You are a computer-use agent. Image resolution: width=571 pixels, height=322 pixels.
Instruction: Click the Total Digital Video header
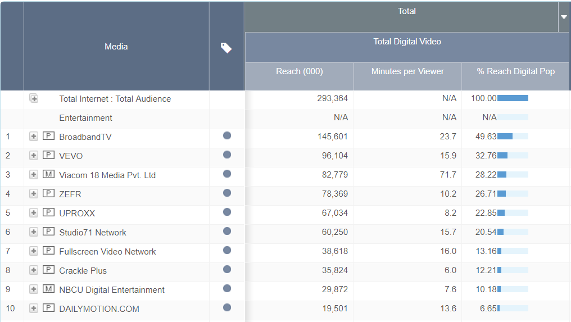(407, 42)
